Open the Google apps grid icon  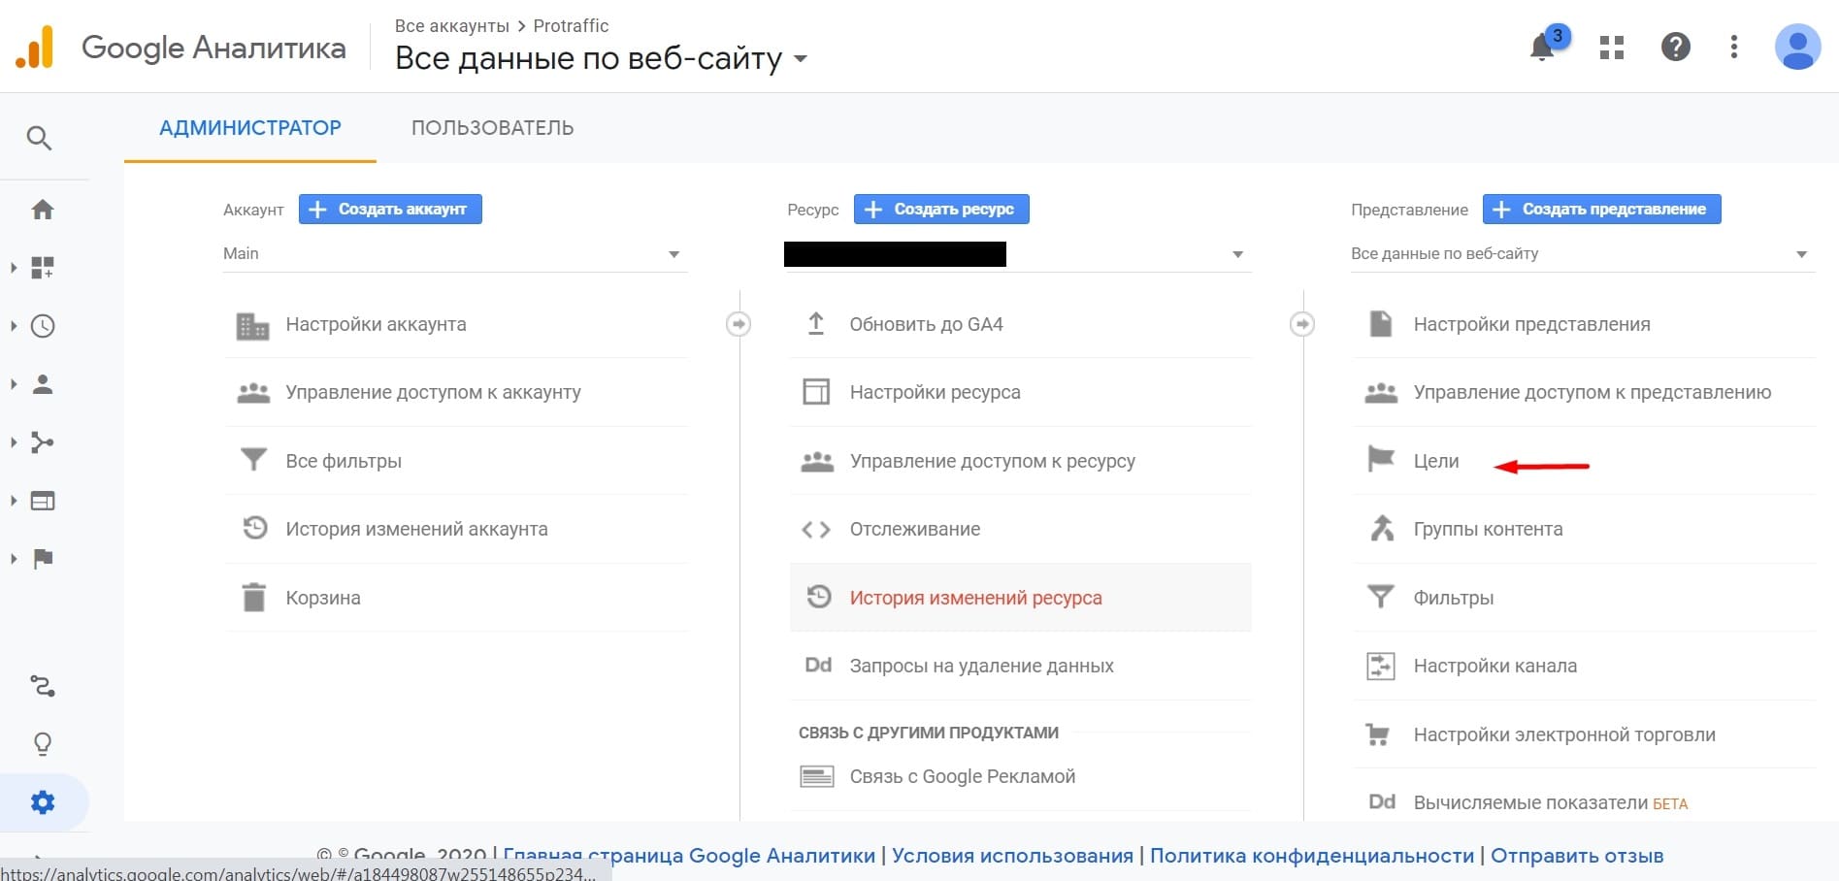pyautogui.click(x=1612, y=48)
